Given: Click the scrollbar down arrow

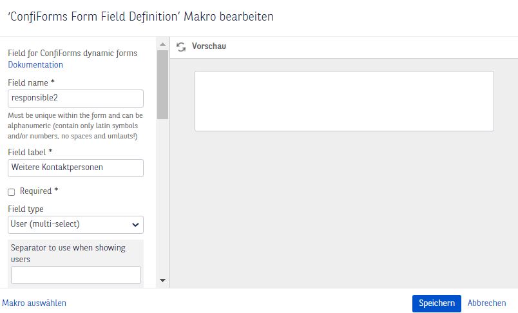Looking at the screenshot, I should click(x=162, y=280).
